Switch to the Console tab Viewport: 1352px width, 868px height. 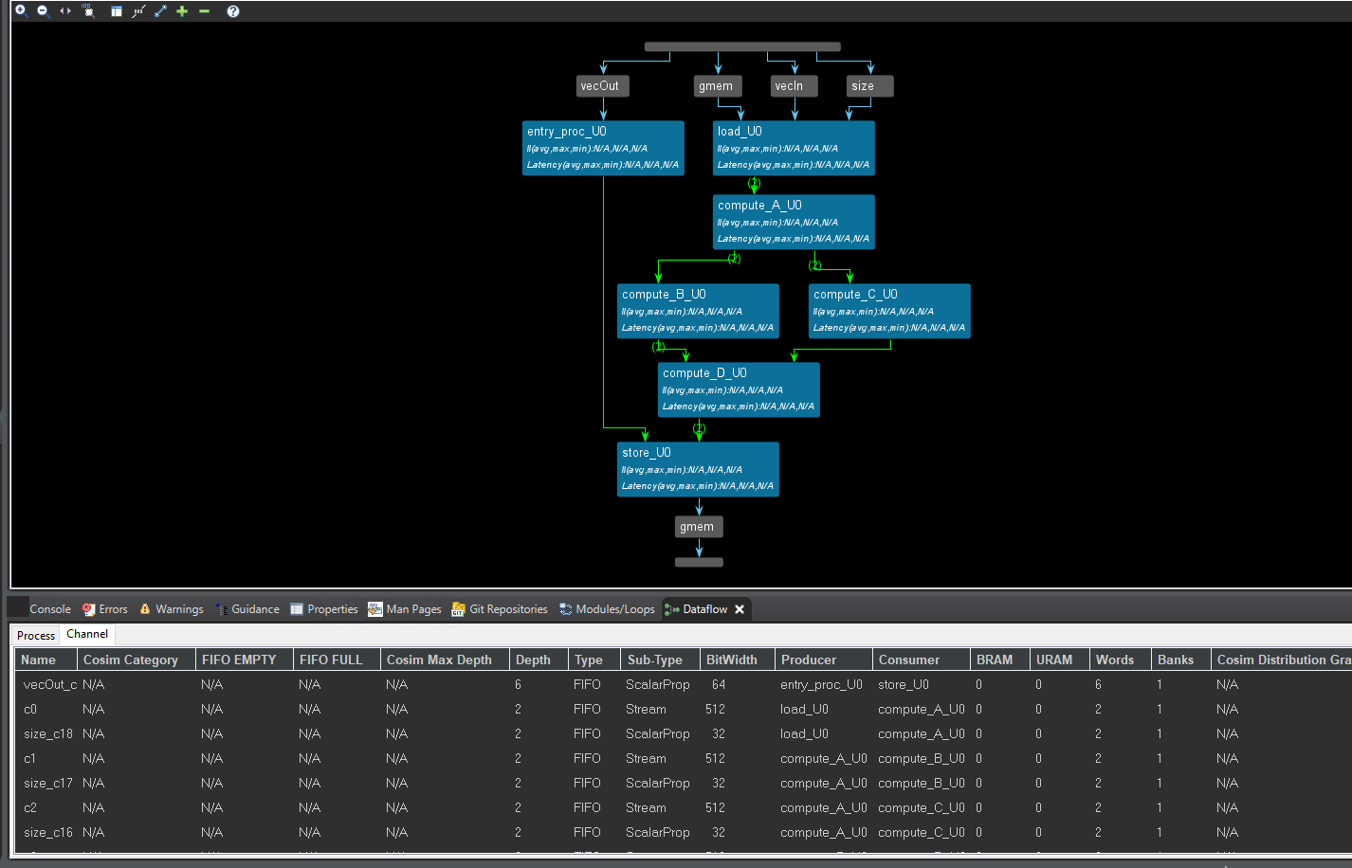tap(49, 609)
